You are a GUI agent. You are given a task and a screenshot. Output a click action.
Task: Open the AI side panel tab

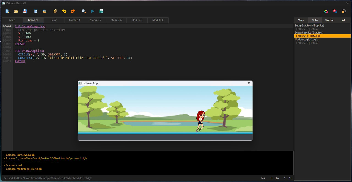(343, 20)
